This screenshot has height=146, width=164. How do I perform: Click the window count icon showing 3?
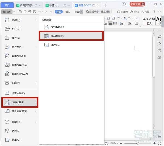pos(124,4)
